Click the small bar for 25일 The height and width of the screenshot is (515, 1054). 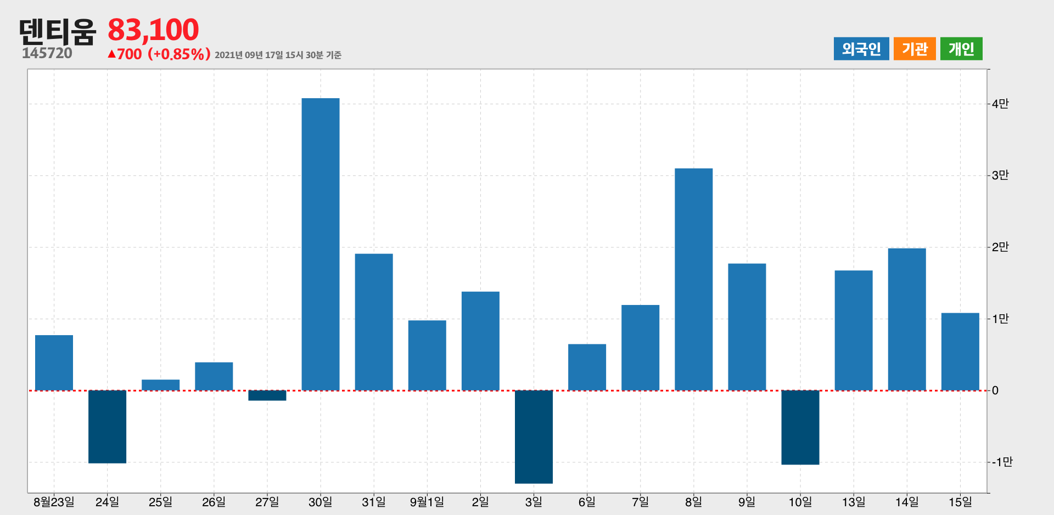coord(160,385)
